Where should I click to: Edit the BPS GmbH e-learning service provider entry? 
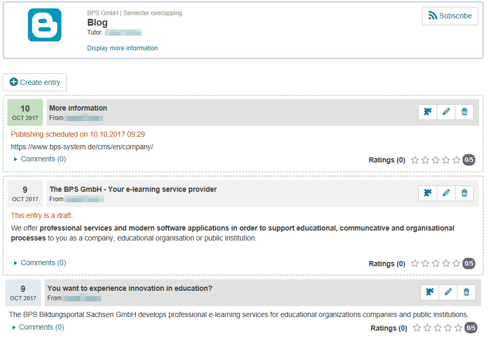[x=446, y=193]
